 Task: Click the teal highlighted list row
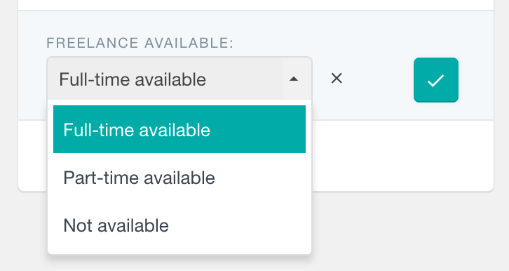click(x=179, y=129)
